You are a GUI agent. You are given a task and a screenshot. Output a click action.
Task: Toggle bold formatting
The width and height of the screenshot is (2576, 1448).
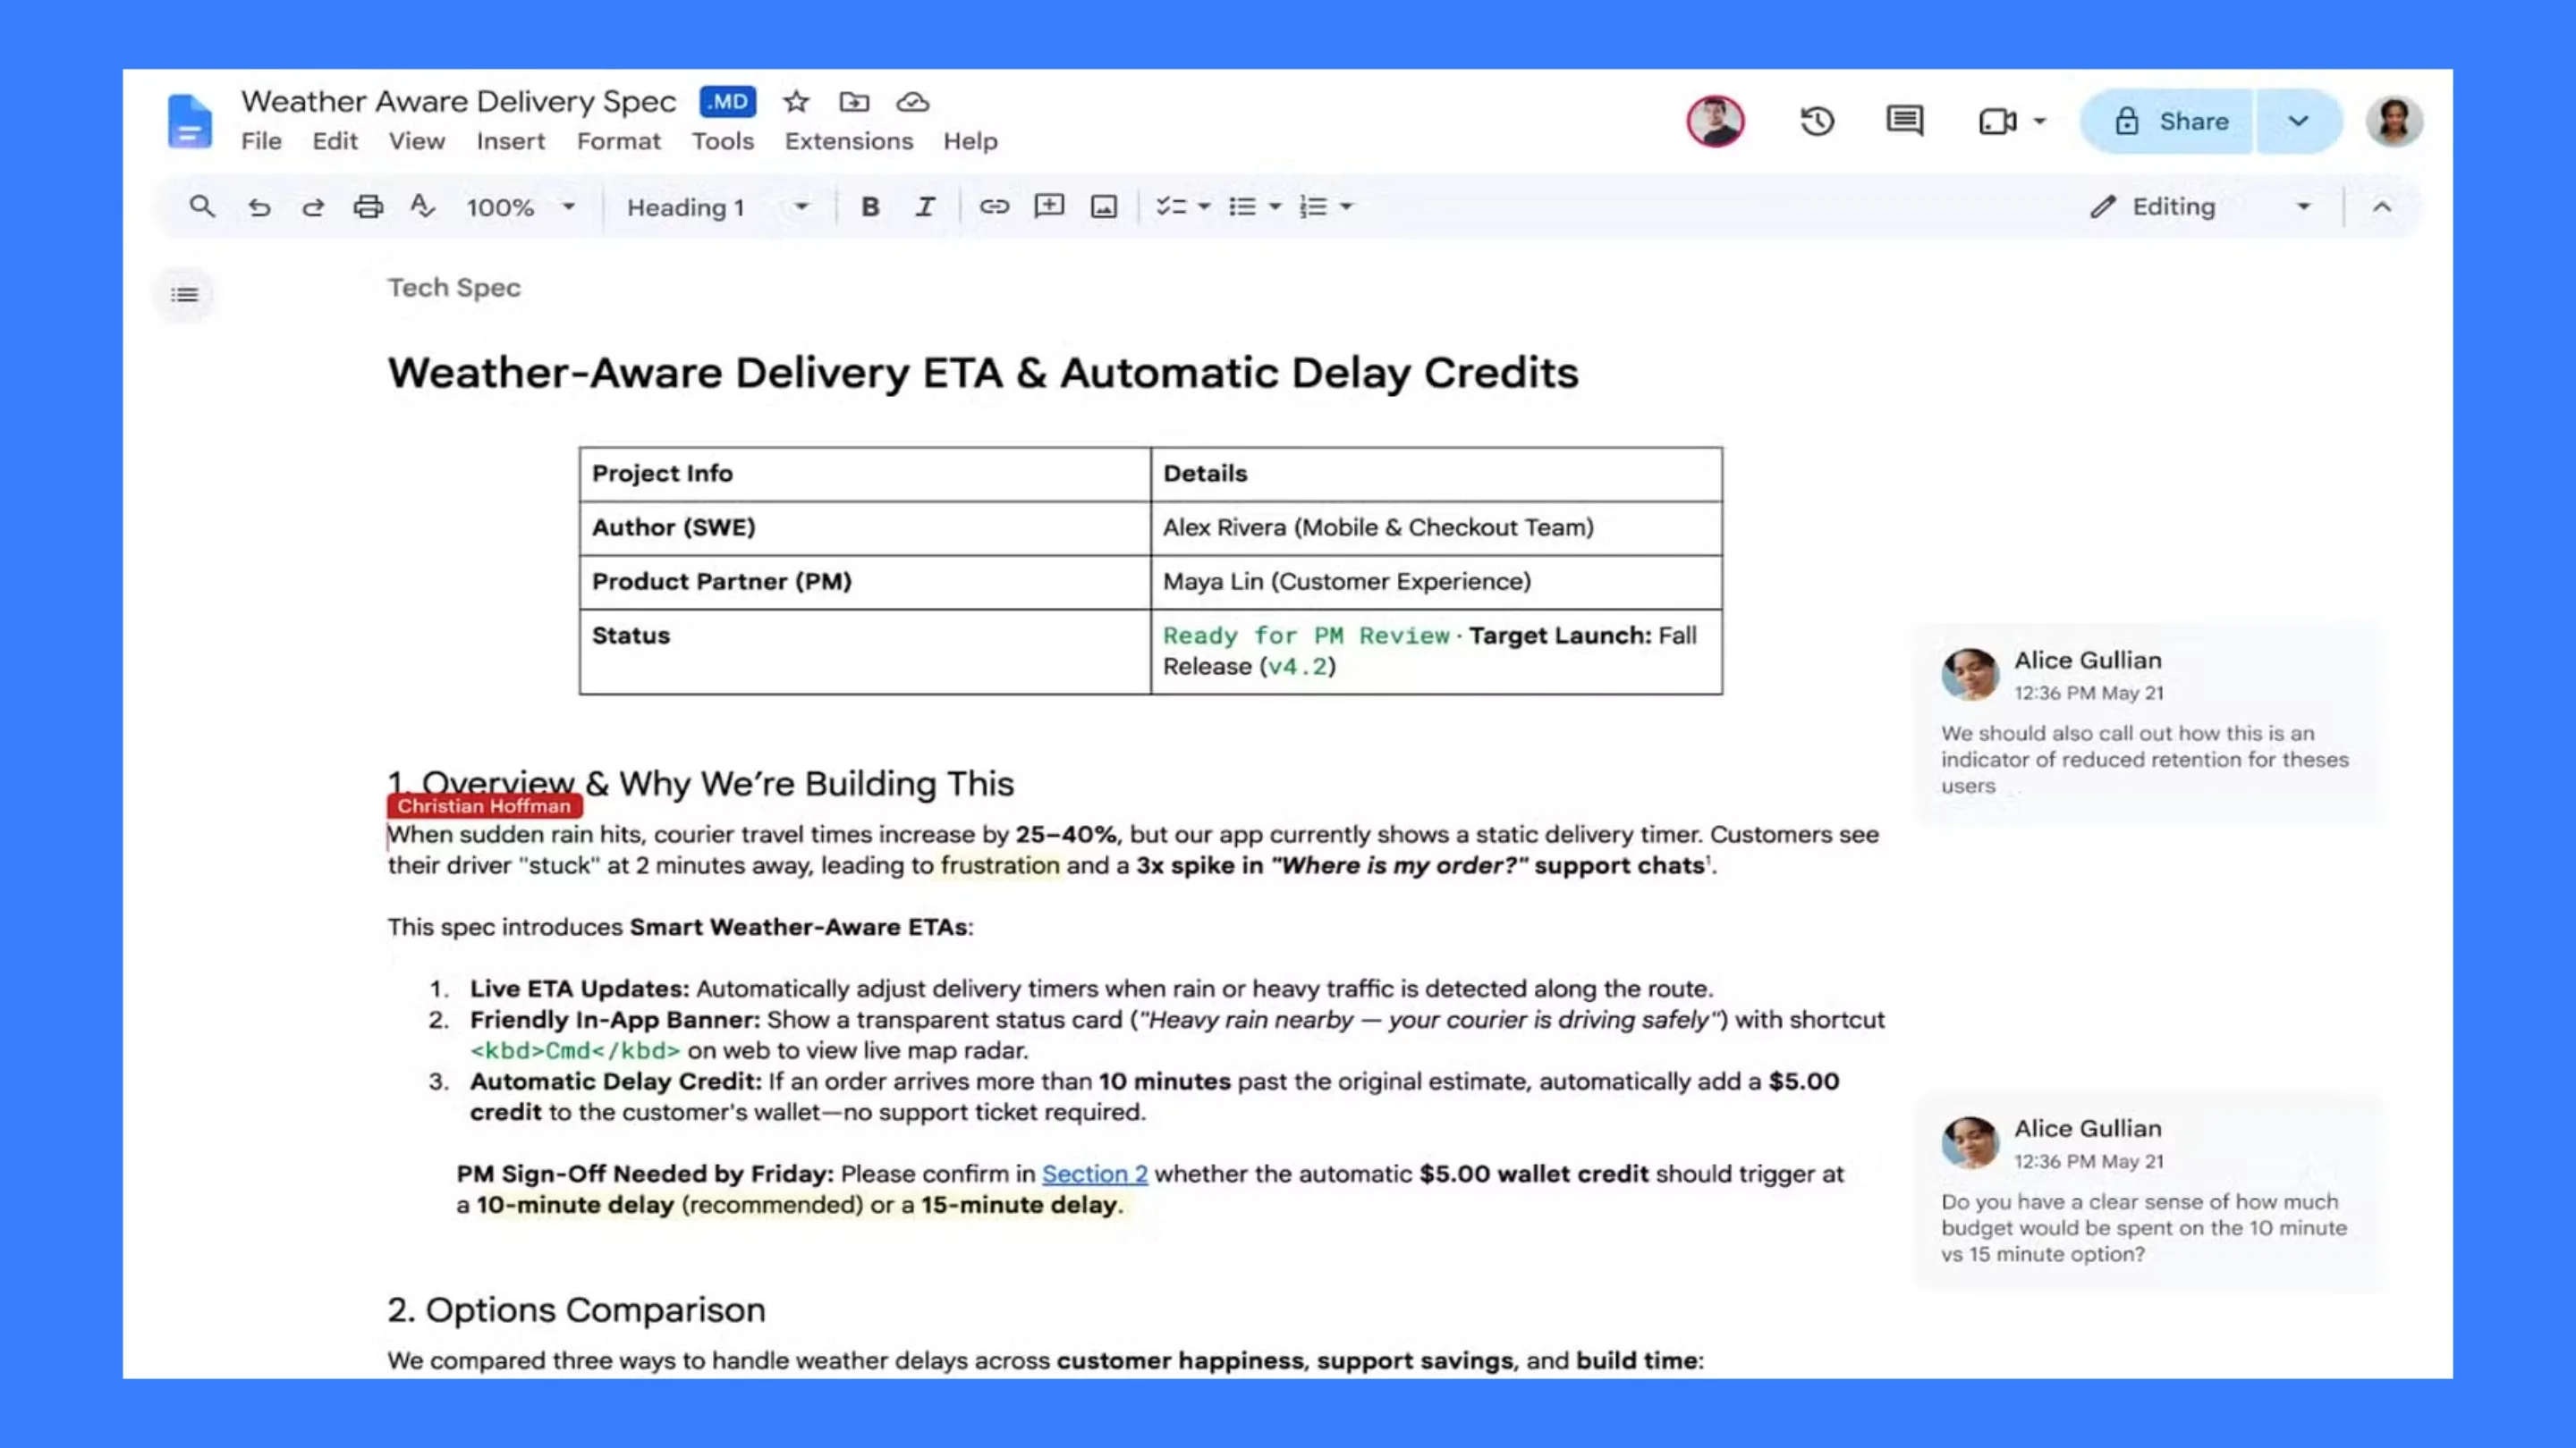(870, 206)
